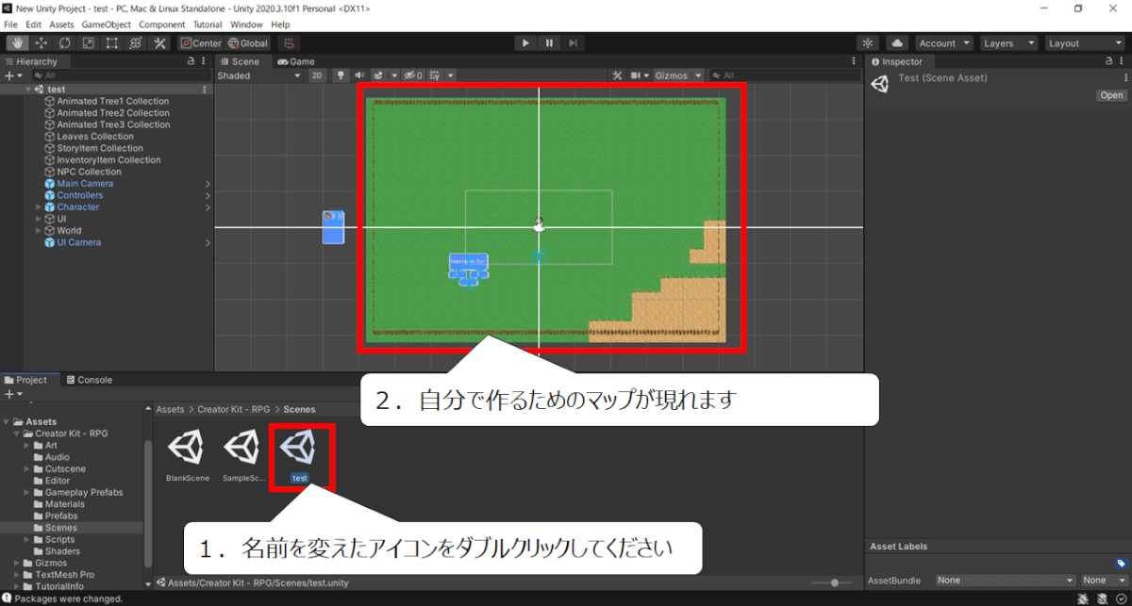The height and width of the screenshot is (606, 1132).
Task: Open the Tutorial menu
Action: [x=208, y=24]
